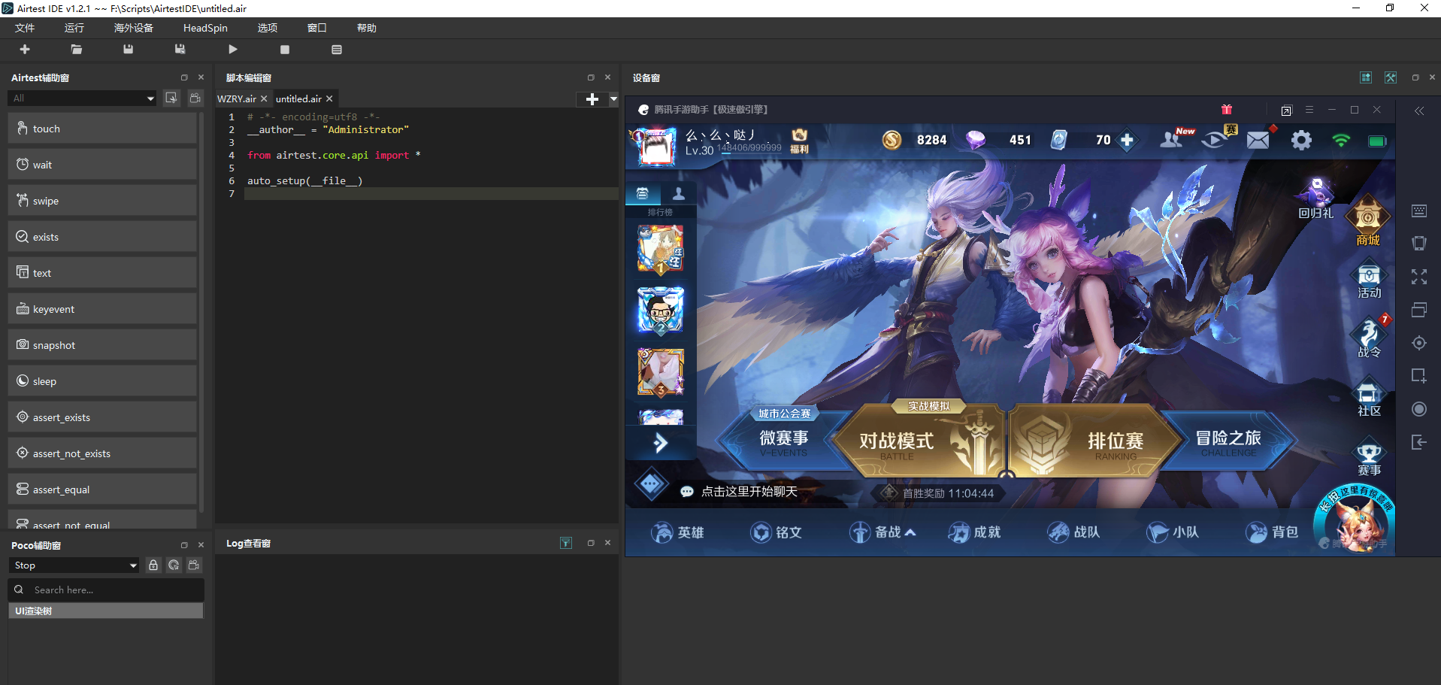
Task: Start 对战模式 battle mode
Action: pyautogui.click(x=922, y=442)
